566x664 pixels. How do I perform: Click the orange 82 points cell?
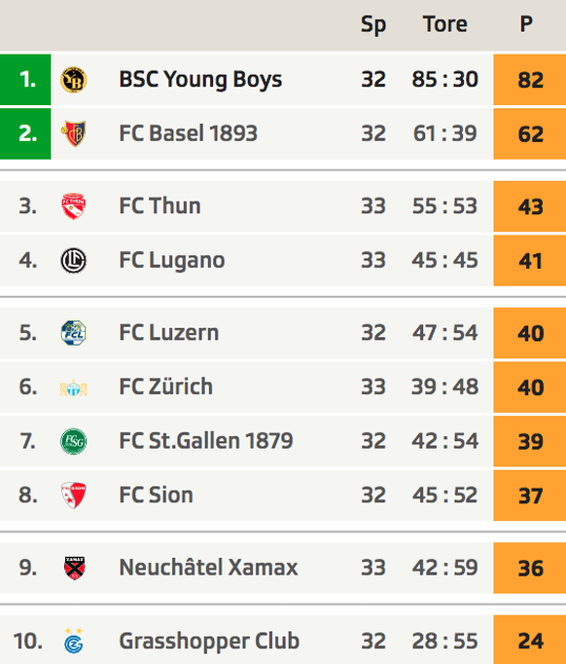point(530,80)
